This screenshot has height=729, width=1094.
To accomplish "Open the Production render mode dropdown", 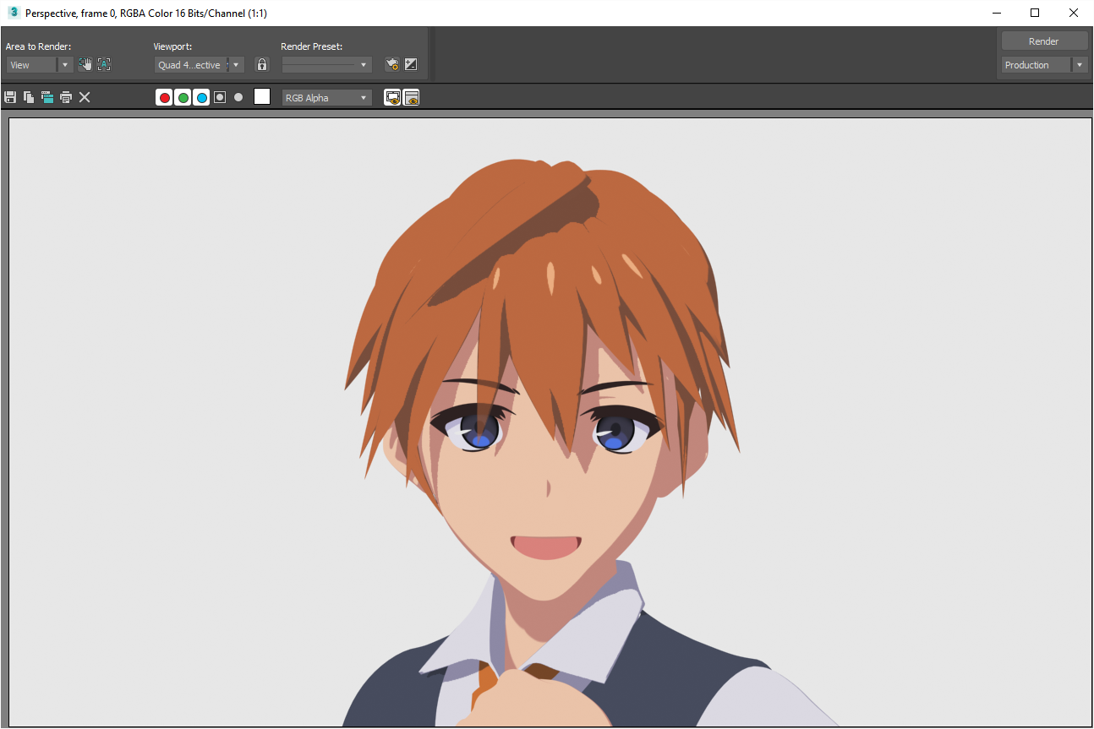I will coord(1080,65).
